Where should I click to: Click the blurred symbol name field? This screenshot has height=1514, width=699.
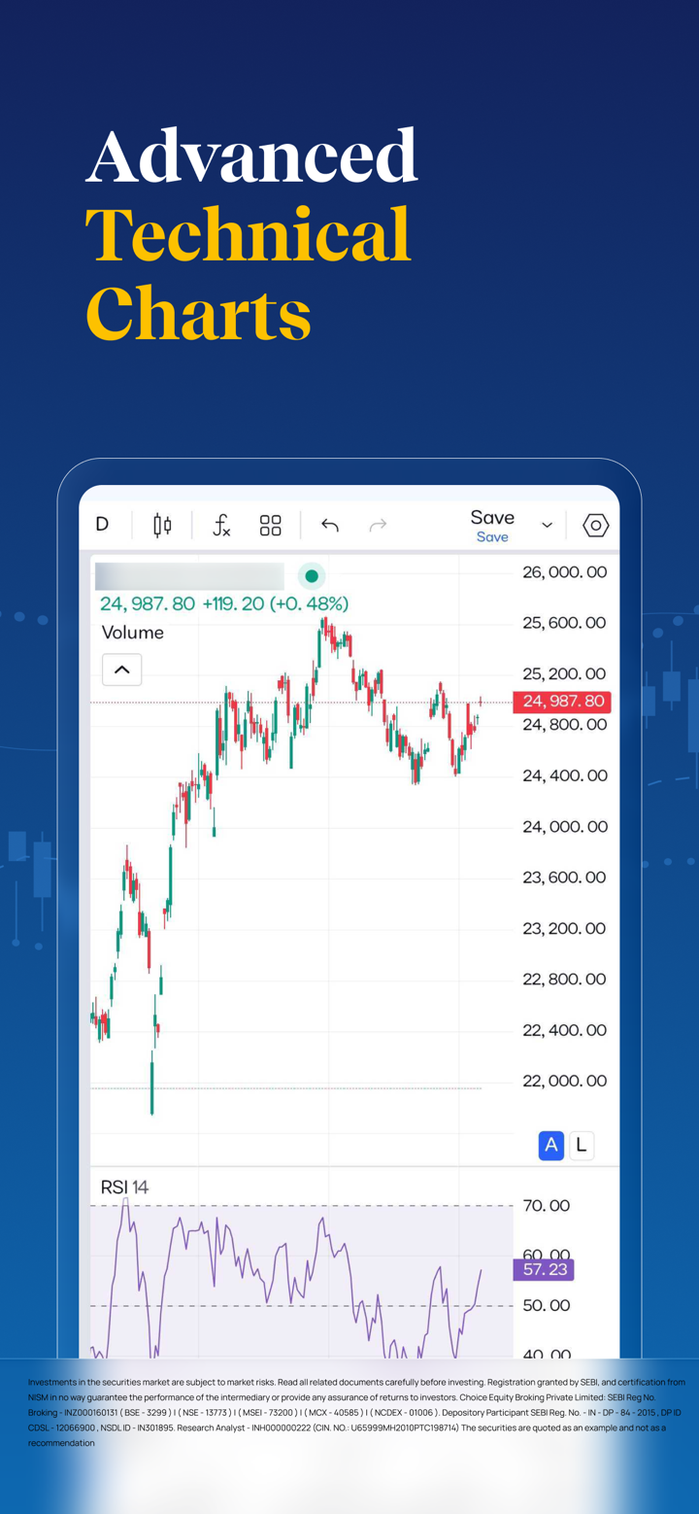point(189,576)
